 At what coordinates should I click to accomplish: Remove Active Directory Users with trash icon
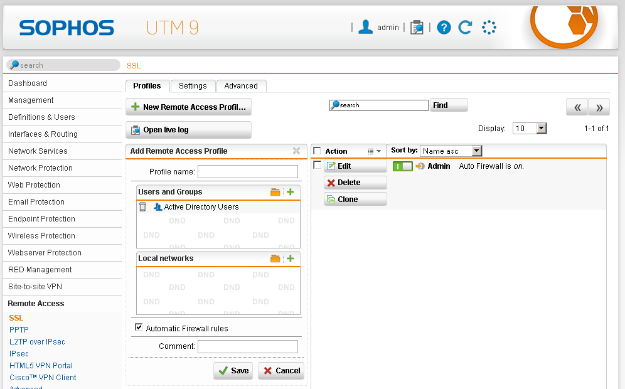pos(142,207)
